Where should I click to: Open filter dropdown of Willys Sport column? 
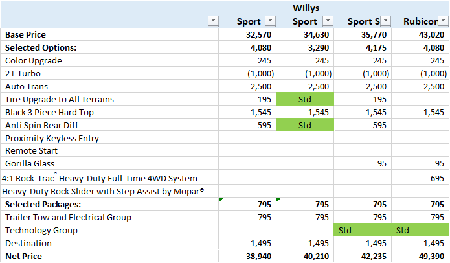tap(328, 21)
